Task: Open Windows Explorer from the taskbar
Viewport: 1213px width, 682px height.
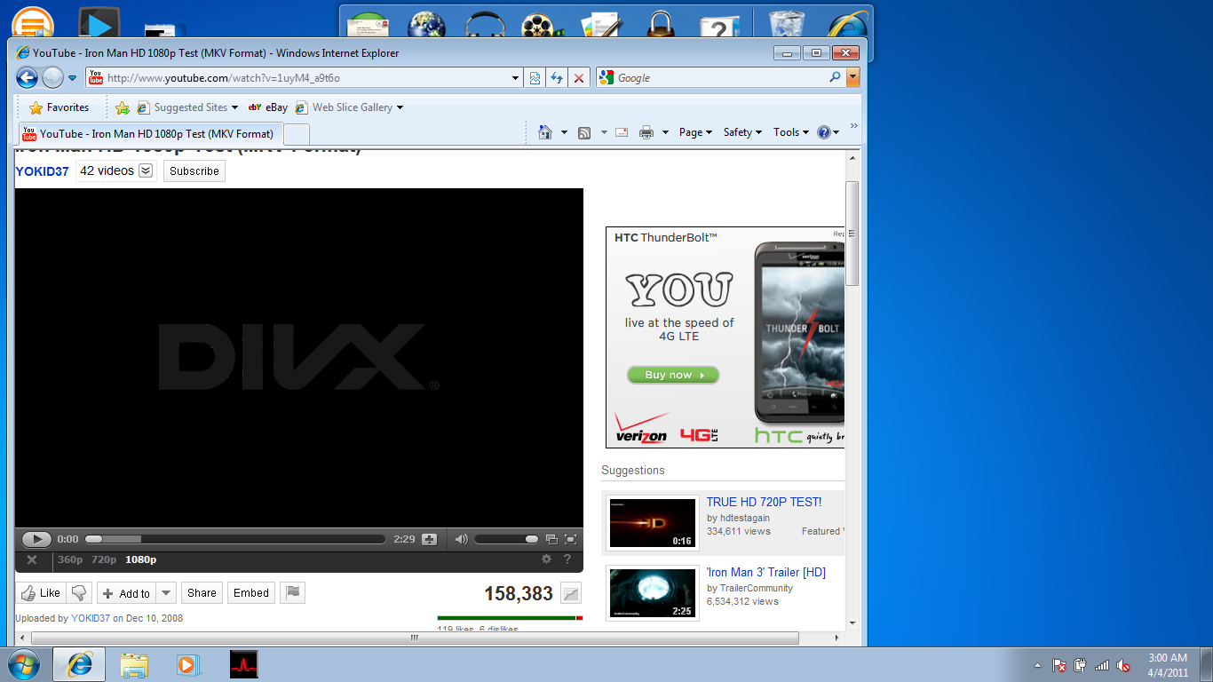Action: point(134,663)
